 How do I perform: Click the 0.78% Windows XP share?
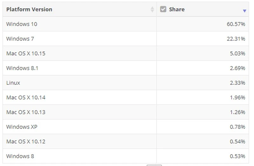[x=237, y=127]
